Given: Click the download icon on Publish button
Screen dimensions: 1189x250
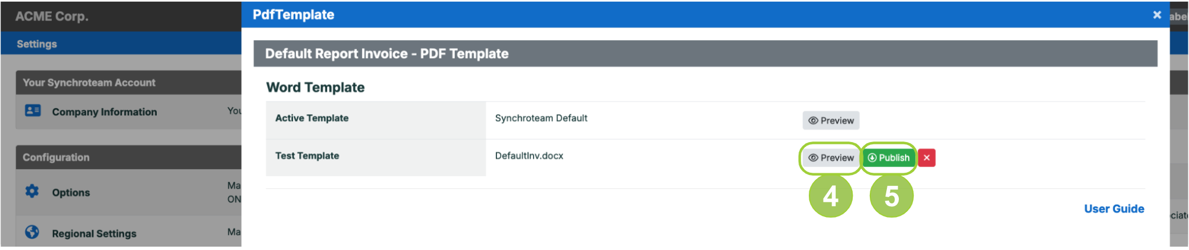Looking at the screenshot, I should pyautogui.click(x=872, y=158).
